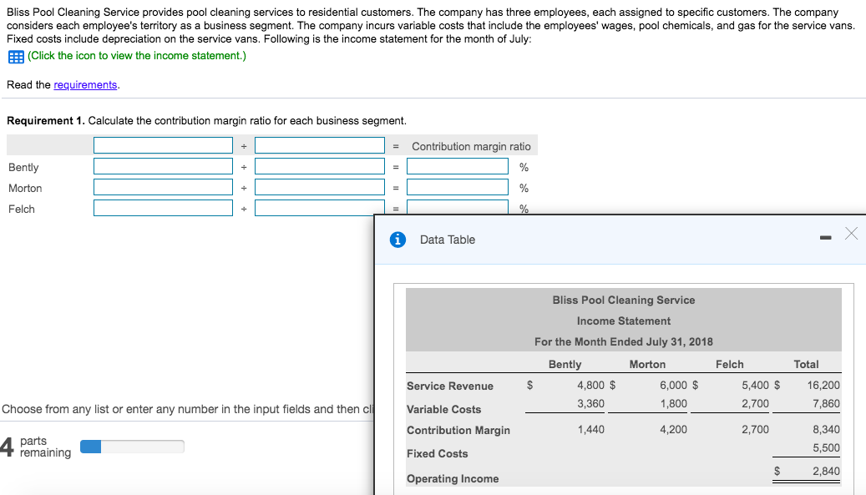Click Bently's first input field
This screenshot has width=866, height=495.
[x=163, y=167]
